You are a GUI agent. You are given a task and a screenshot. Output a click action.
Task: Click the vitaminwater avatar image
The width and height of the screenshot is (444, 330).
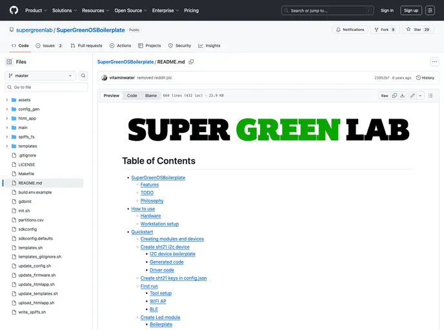(x=104, y=78)
